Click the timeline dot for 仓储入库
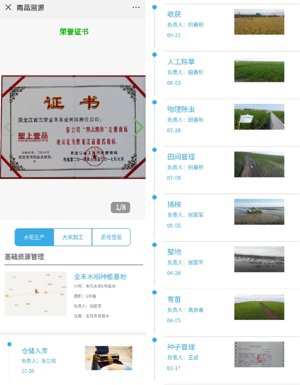This screenshot has width=300, height=385. pos(9,344)
